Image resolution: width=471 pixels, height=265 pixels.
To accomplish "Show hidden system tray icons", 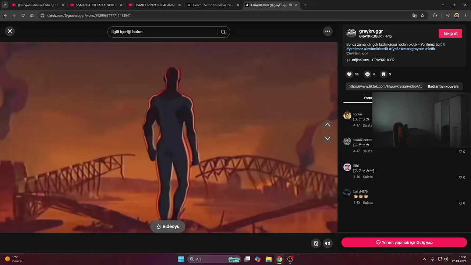I will (425, 259).
